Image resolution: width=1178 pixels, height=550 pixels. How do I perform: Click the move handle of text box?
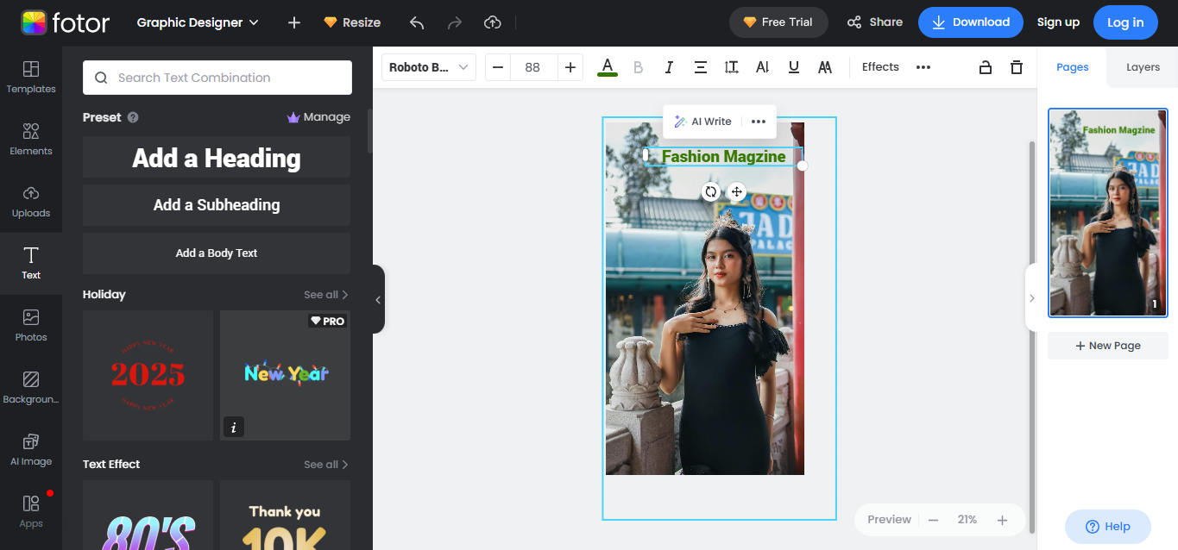click(736, 191)
